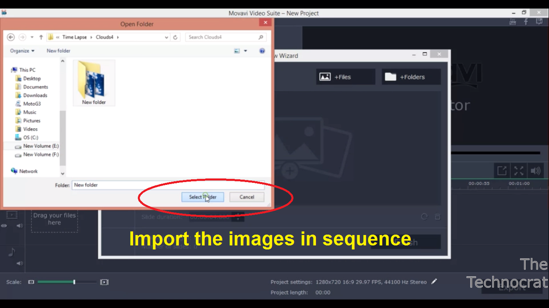Screen dimensions: 549x308
Task: Click the trash bin icon near the slideshow settings
Action: 438,217
